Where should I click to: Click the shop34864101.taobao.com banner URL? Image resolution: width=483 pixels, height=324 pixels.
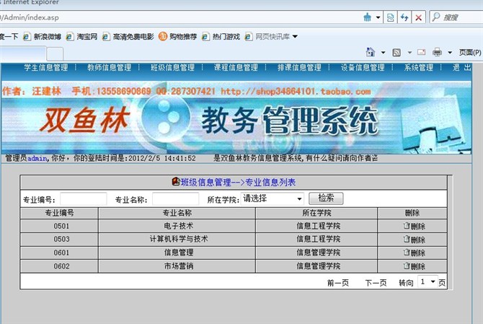[x=296, y=91]
